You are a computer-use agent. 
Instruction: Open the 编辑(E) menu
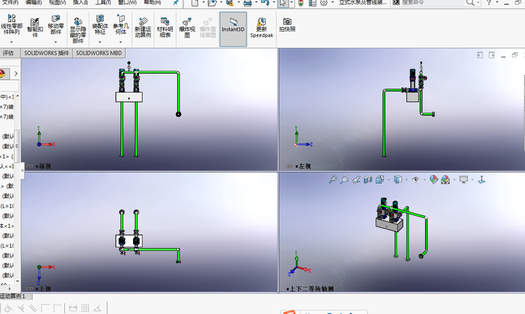coord(34,2)
